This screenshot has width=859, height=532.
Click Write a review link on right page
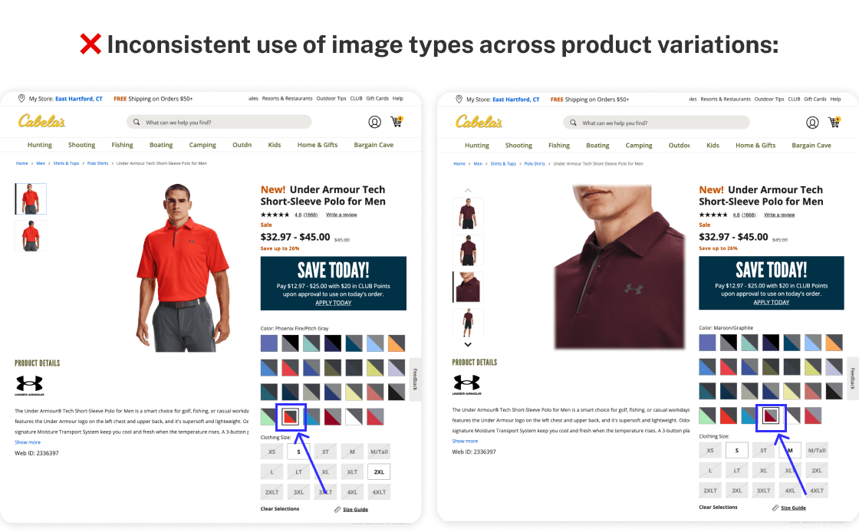[779, 215]
